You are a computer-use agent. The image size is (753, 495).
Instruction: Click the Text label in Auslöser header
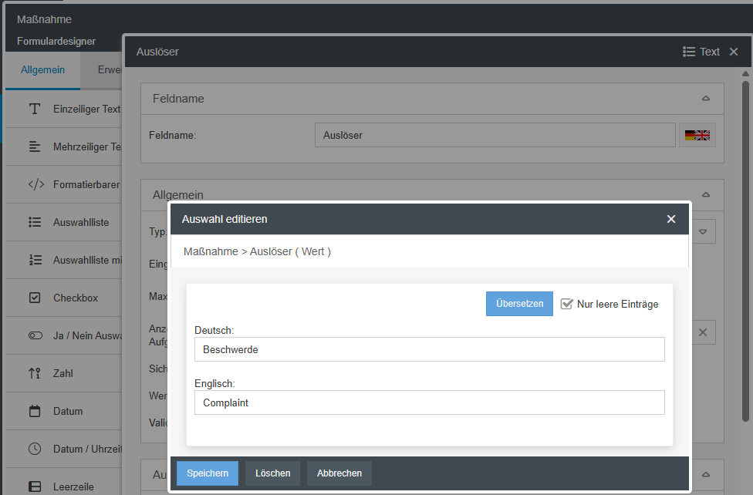tap(709, 52)
